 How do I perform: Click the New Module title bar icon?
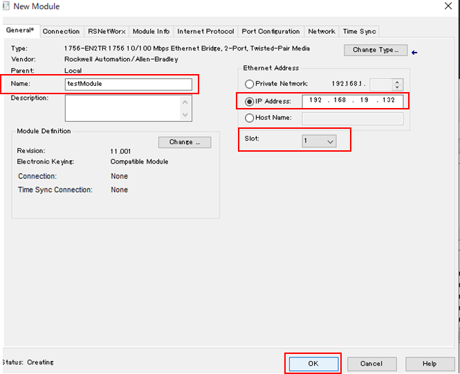tap(7, 7)
